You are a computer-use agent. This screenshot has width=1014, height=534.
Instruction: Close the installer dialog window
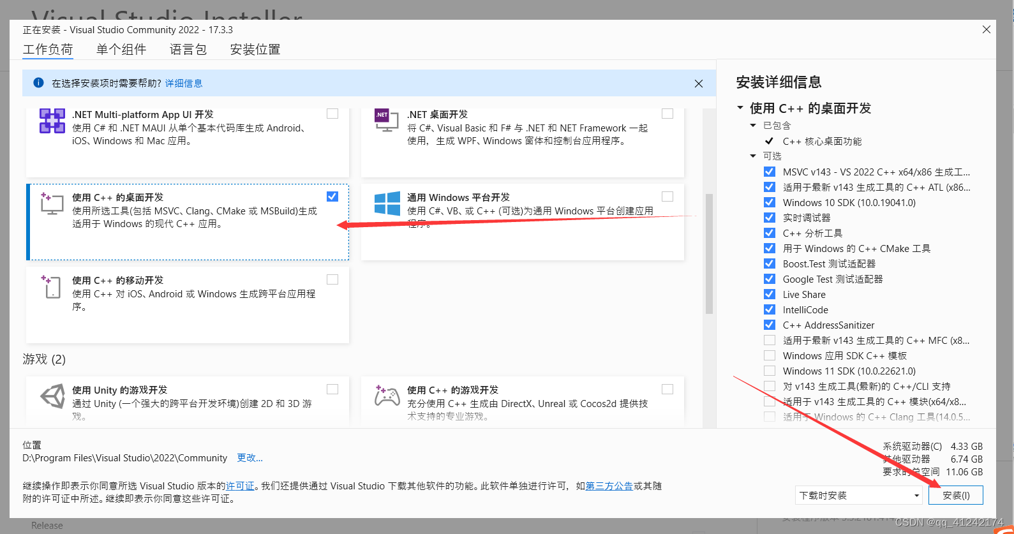(987, 29)
